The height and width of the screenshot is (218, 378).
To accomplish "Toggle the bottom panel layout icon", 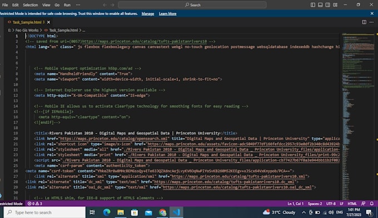I will coord(320,5).
